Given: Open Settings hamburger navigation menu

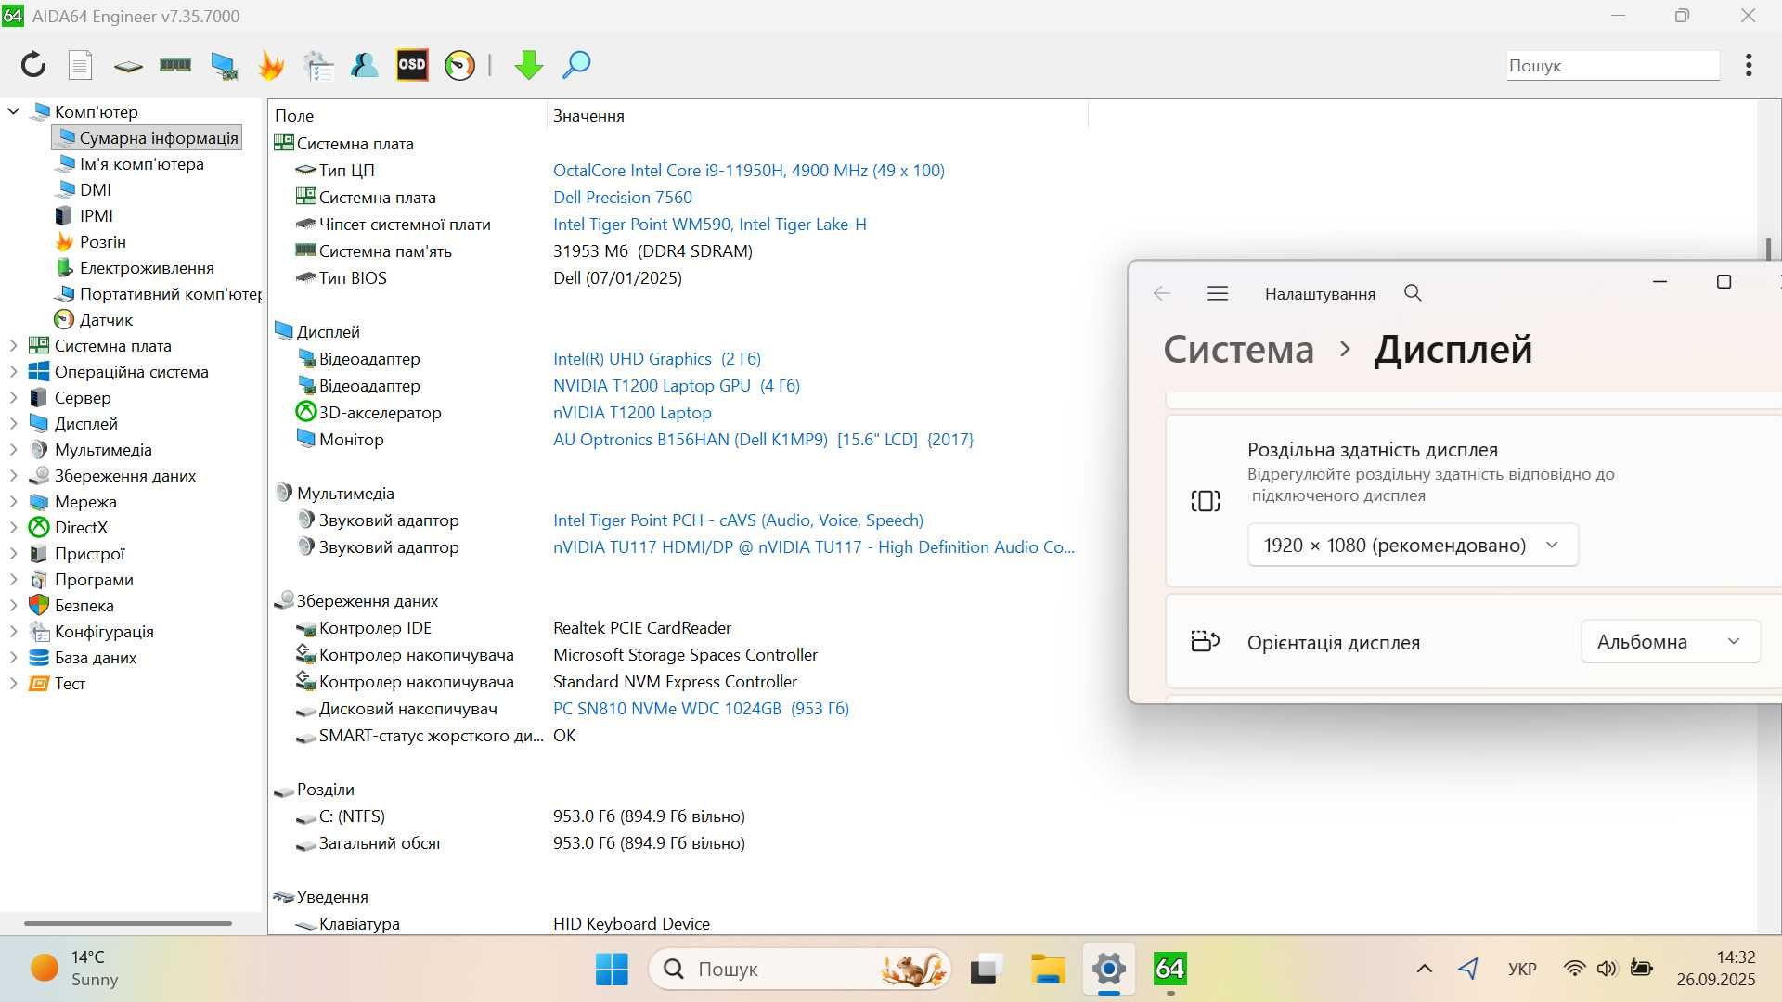Looking at the screenshot, I should (1218, 293).
